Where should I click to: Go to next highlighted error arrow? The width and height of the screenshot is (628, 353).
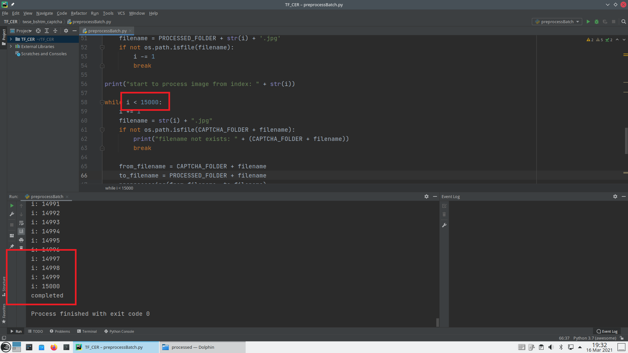[x=624, y=40]
